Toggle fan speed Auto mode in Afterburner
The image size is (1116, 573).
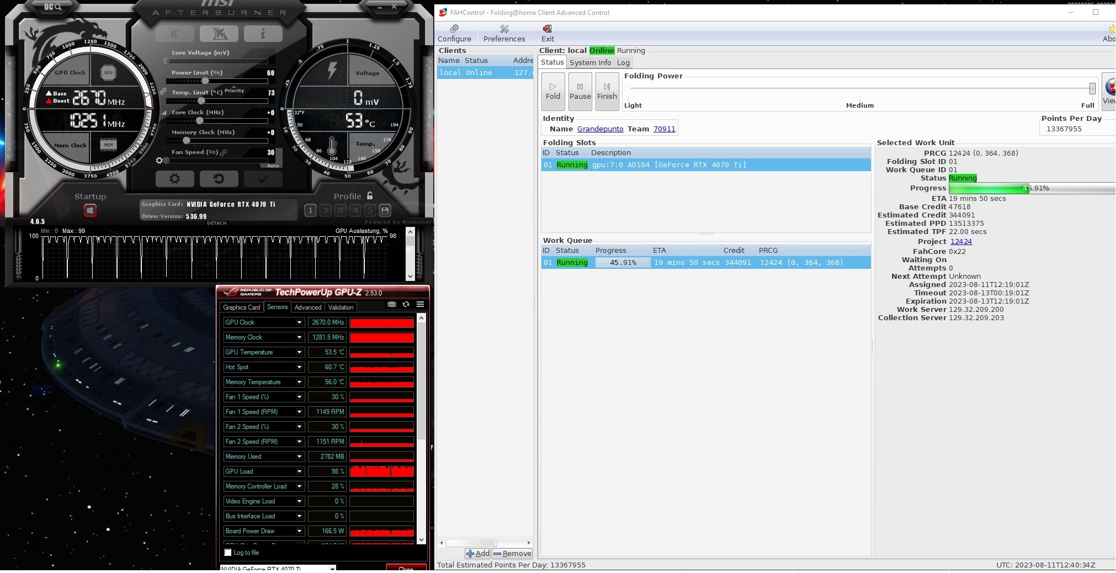(x=273, y=165)
